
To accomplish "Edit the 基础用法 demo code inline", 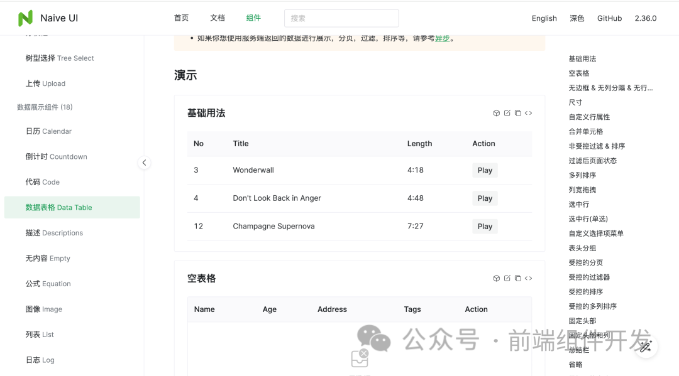I will [x=507, y=113].
